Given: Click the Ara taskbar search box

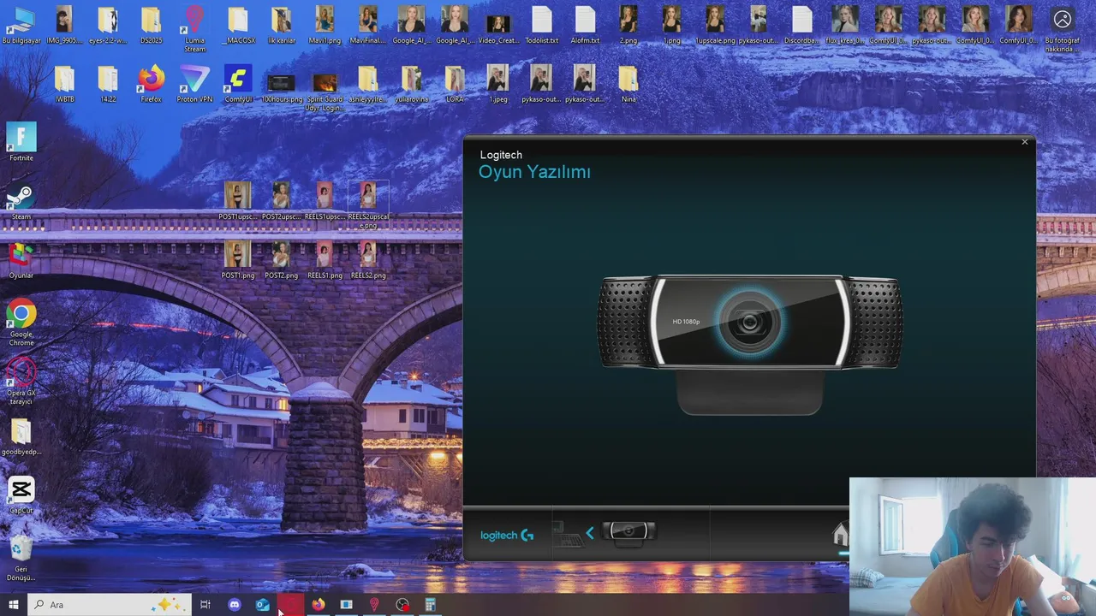Looking at the screenshot, I should [x=109, y=605].
